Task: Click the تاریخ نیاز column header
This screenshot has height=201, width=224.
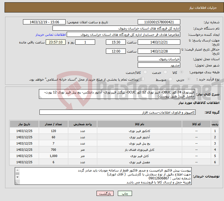Action: 24,124
